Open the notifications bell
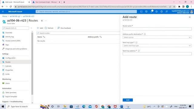Screen dimensions: 194x109 152,12
